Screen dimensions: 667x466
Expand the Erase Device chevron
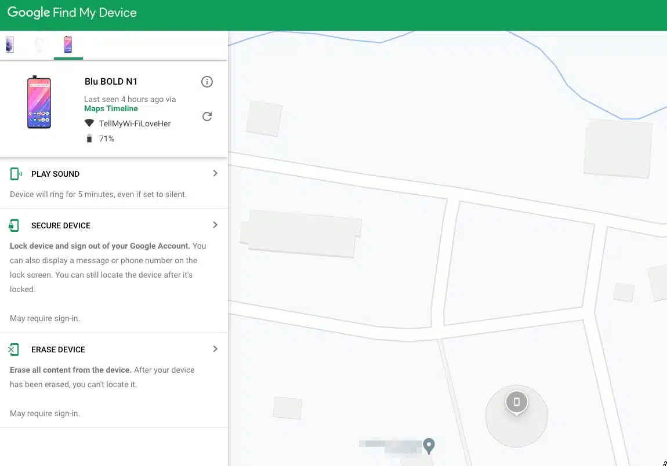coord(215,349)
